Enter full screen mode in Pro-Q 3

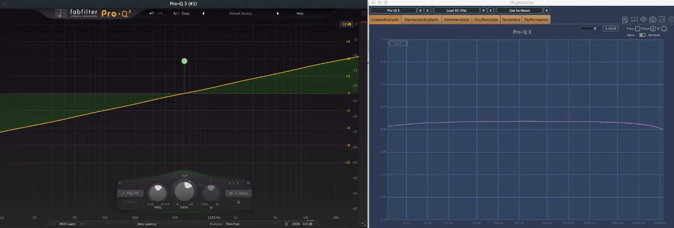click(363, 13)
